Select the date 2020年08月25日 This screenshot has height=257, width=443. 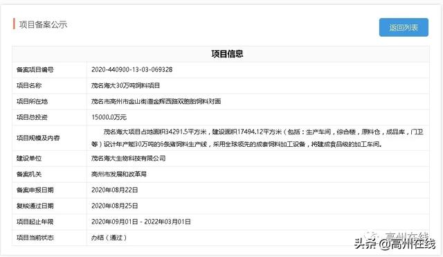[x=115, y=206]
